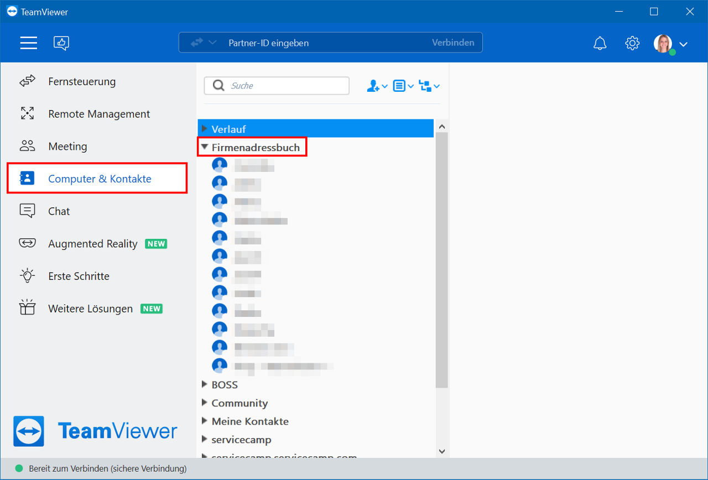
Task: Click the contact list scroll down arrow
Action: coord(441,451)
